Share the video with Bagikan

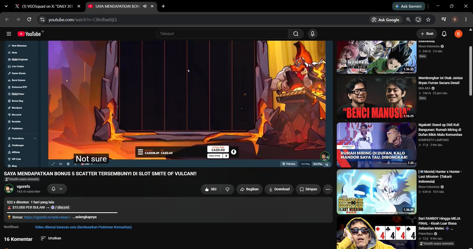(x=249, y=189)
